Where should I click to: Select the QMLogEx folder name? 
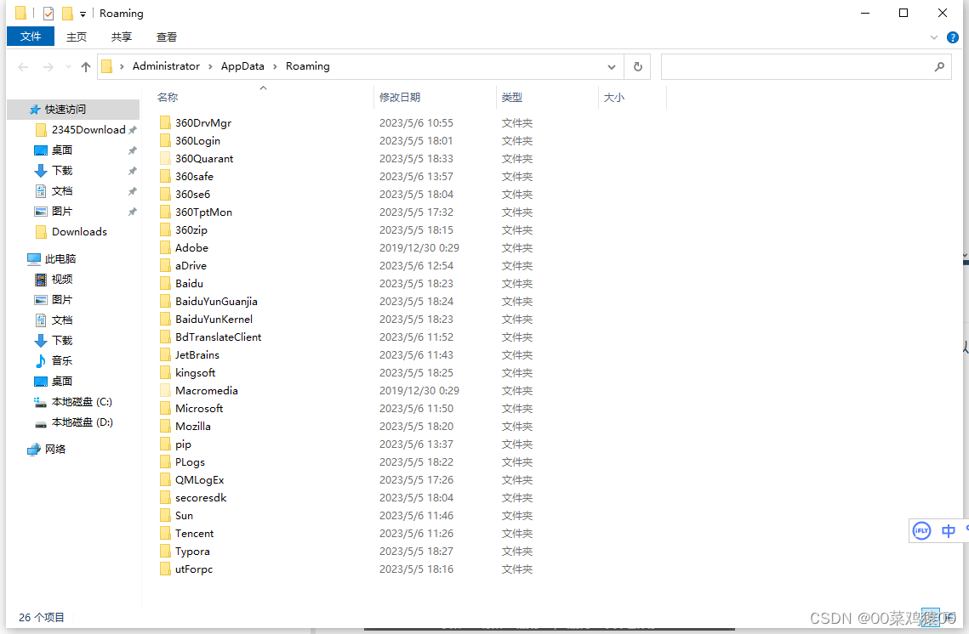tap(200, 480)
